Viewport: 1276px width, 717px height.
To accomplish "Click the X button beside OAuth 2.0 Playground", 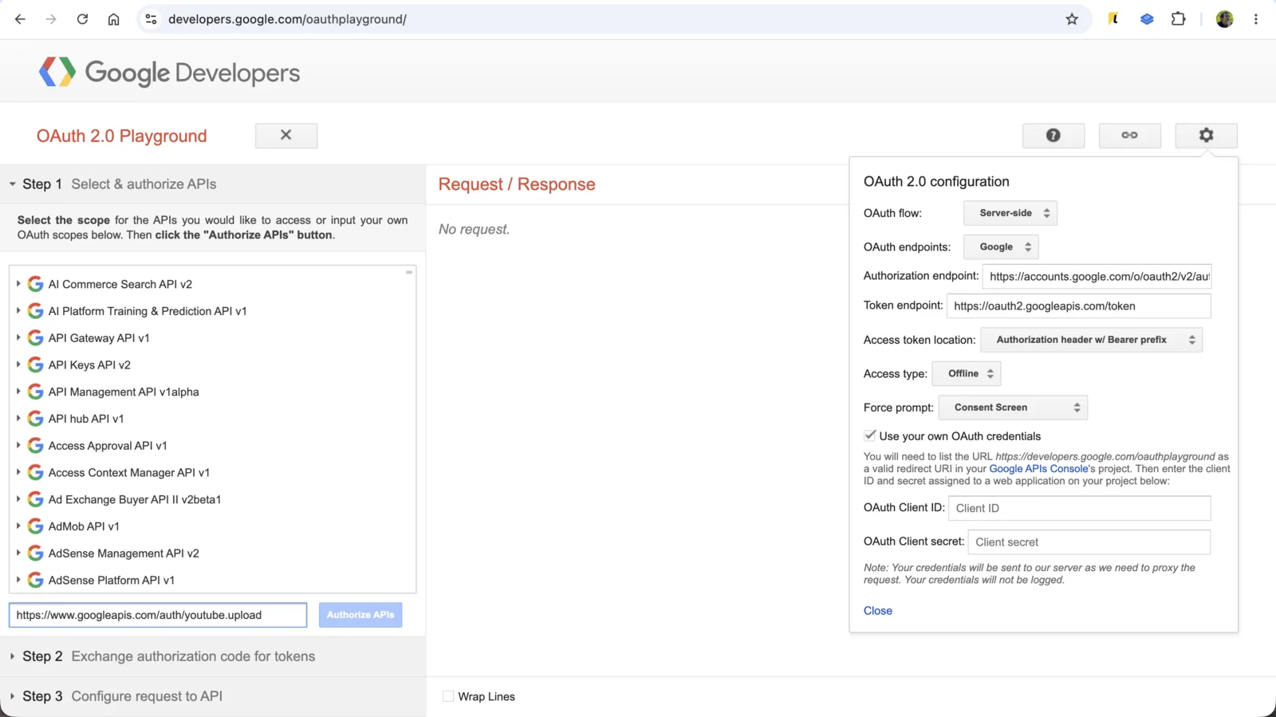I will tap(286, 136).
